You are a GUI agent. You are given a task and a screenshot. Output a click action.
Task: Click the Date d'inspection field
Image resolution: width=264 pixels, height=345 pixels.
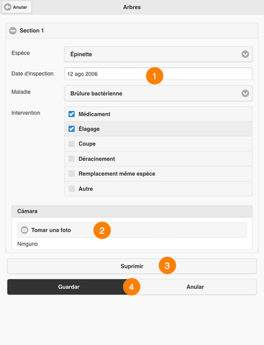pyautogui.click(x=158, y=73)
